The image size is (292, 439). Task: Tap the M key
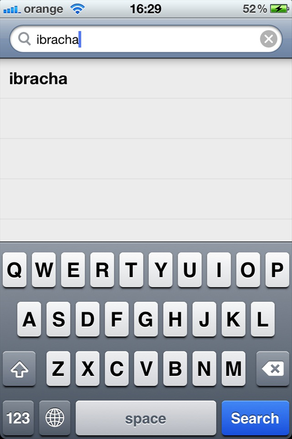click(x=234, y=368)
